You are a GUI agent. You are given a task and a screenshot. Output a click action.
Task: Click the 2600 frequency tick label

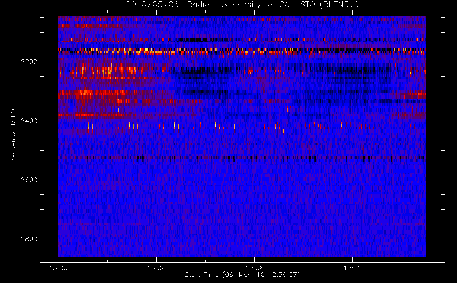click(x=29, y=180)
